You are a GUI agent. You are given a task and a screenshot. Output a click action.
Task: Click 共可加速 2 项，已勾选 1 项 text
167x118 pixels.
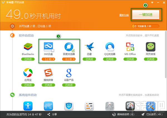pos(35,26)
